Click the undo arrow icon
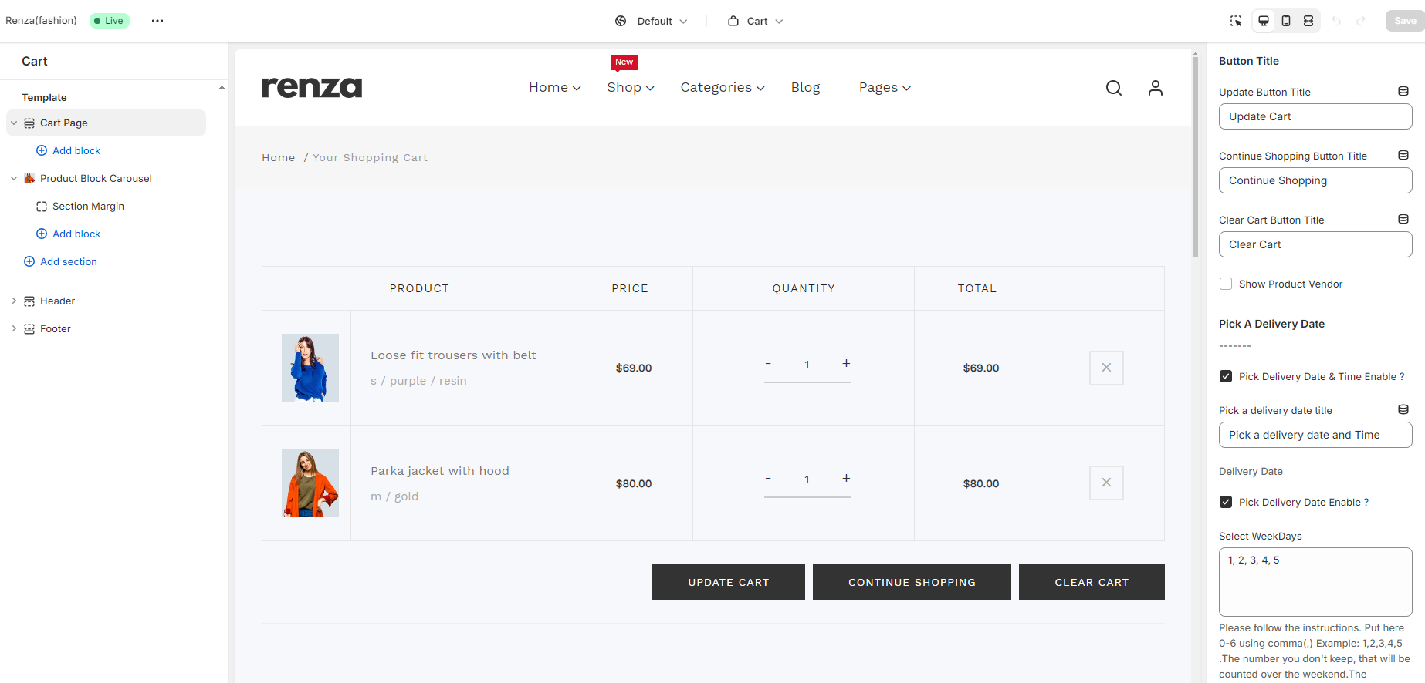This screenshot has width=1425, height=683. tap(1337, 21)
